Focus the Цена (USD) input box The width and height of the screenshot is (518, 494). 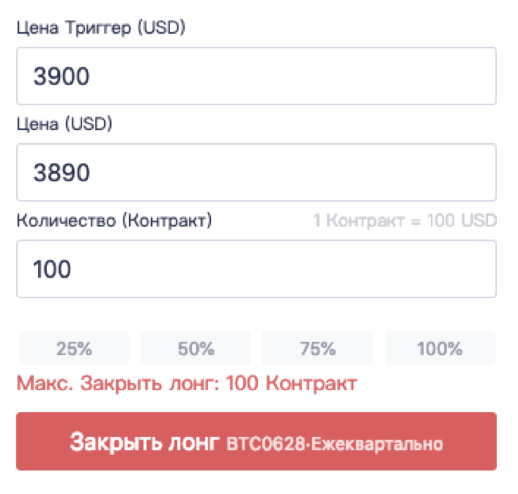pos(257,173)
